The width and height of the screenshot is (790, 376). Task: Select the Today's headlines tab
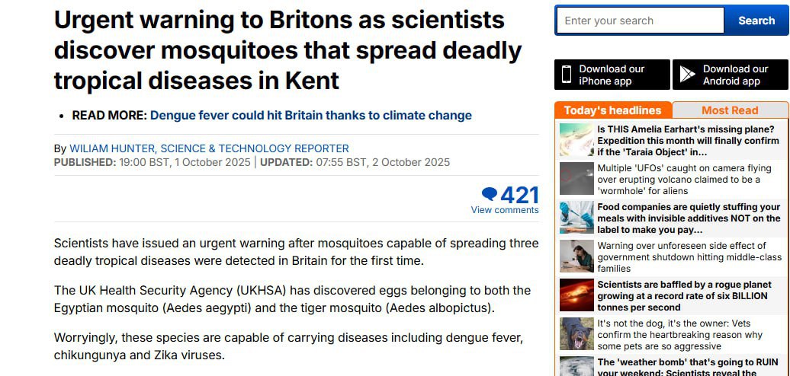click(x=612, y=110)
